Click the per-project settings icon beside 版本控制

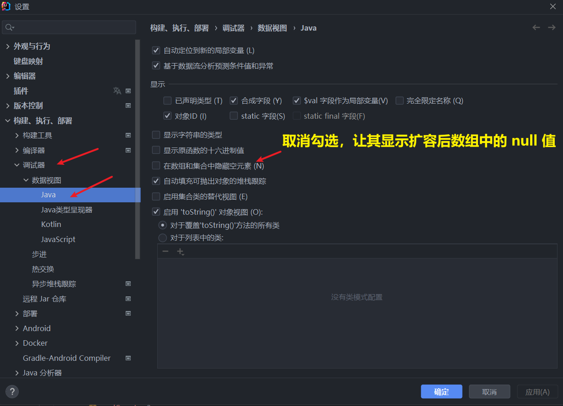click(x=128, y=106)
